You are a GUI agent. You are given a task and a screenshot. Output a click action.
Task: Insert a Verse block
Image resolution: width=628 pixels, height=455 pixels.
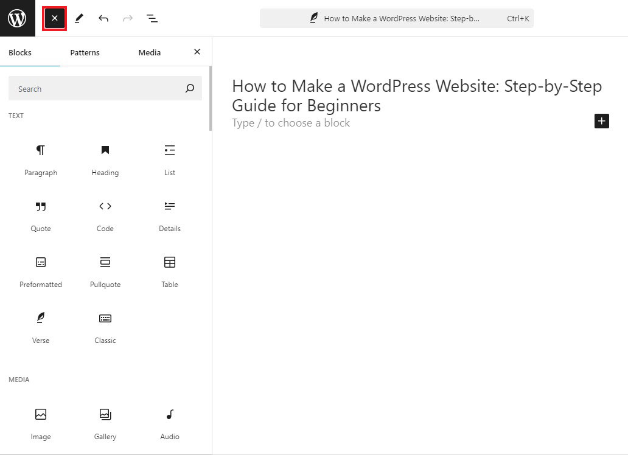(x=40, y=328)
